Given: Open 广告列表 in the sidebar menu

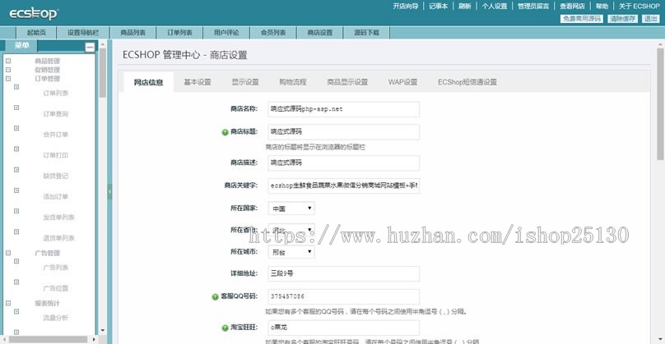Looking at the screenshot, I should point(56,268).
